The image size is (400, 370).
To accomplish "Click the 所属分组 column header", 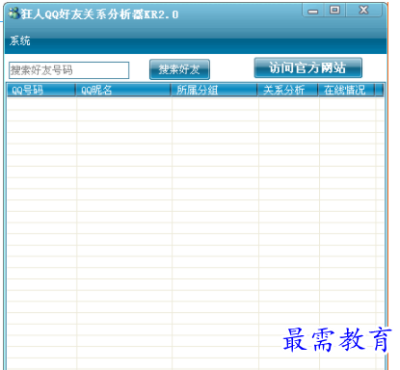I will click(x=214, y=90).
